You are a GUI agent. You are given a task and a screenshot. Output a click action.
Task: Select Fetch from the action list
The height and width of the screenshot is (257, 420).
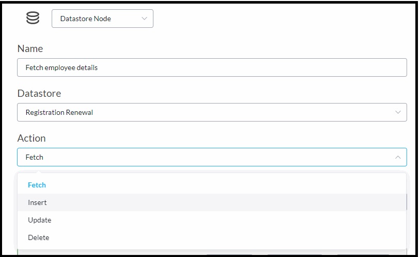coord(212,185)
